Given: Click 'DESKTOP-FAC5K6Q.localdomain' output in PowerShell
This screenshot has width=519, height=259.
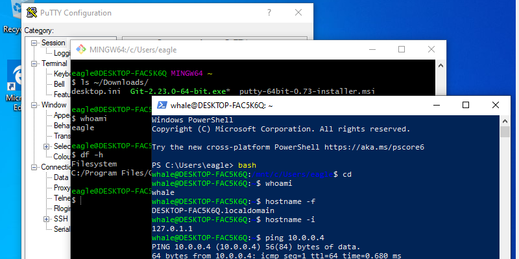Looking at the screenshot, I should click(213, 210).
